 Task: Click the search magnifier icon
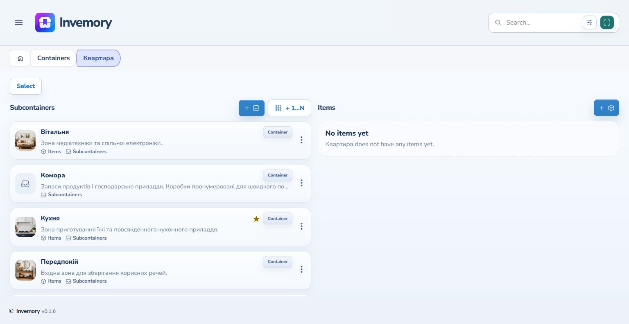click(498, 23)
